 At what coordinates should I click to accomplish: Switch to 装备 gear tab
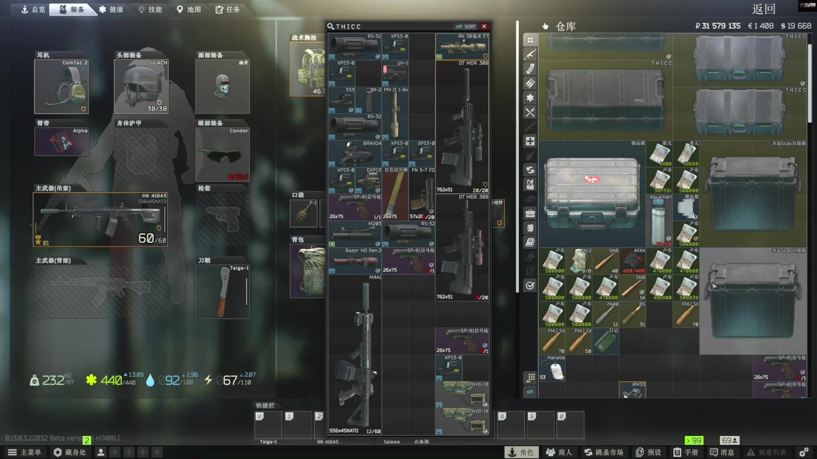(72, 9)
